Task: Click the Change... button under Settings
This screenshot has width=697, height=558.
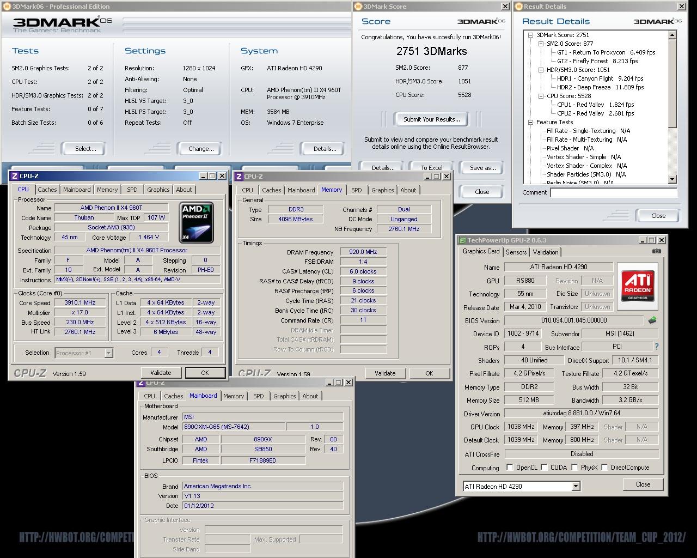Action: tap(201, 149)
